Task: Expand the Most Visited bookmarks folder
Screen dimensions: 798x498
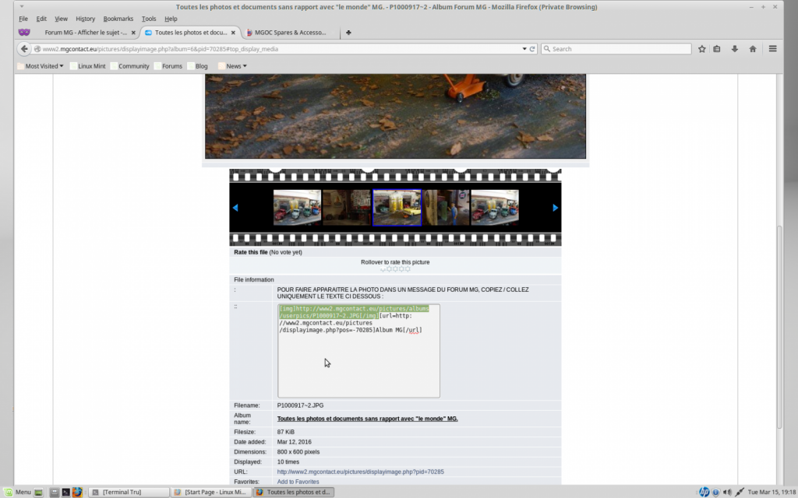Action: click(x=41, y=66)
